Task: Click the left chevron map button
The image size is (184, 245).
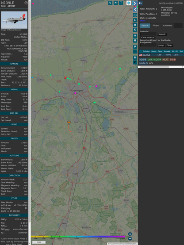Action: 135,10
